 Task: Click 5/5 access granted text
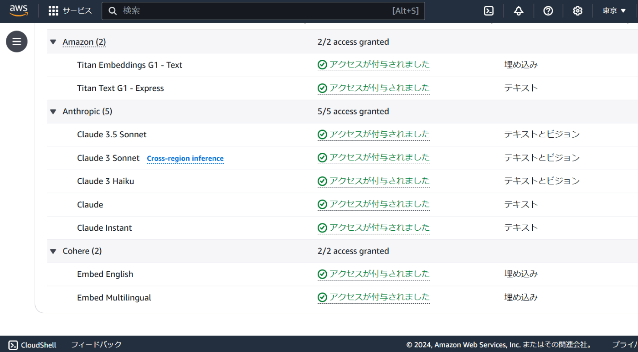coord(353,111)
